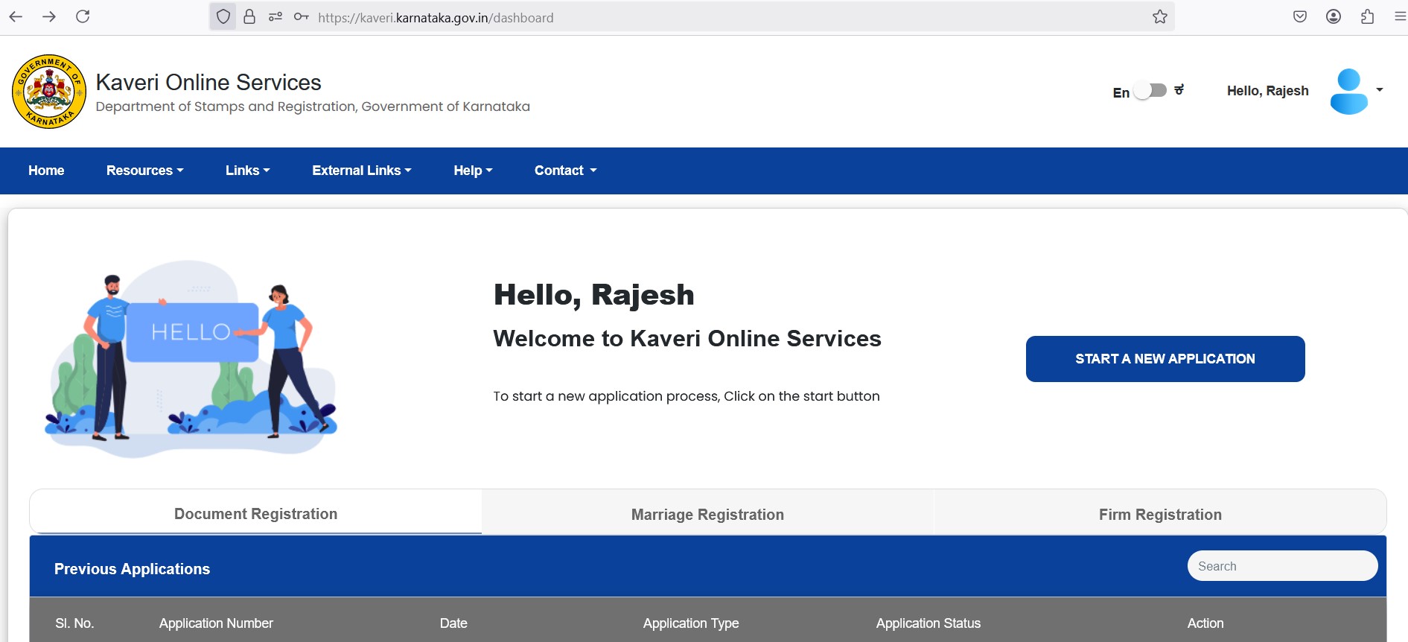
Task: Click the Previous Applications heading
Action: click(x=132, y=569)
